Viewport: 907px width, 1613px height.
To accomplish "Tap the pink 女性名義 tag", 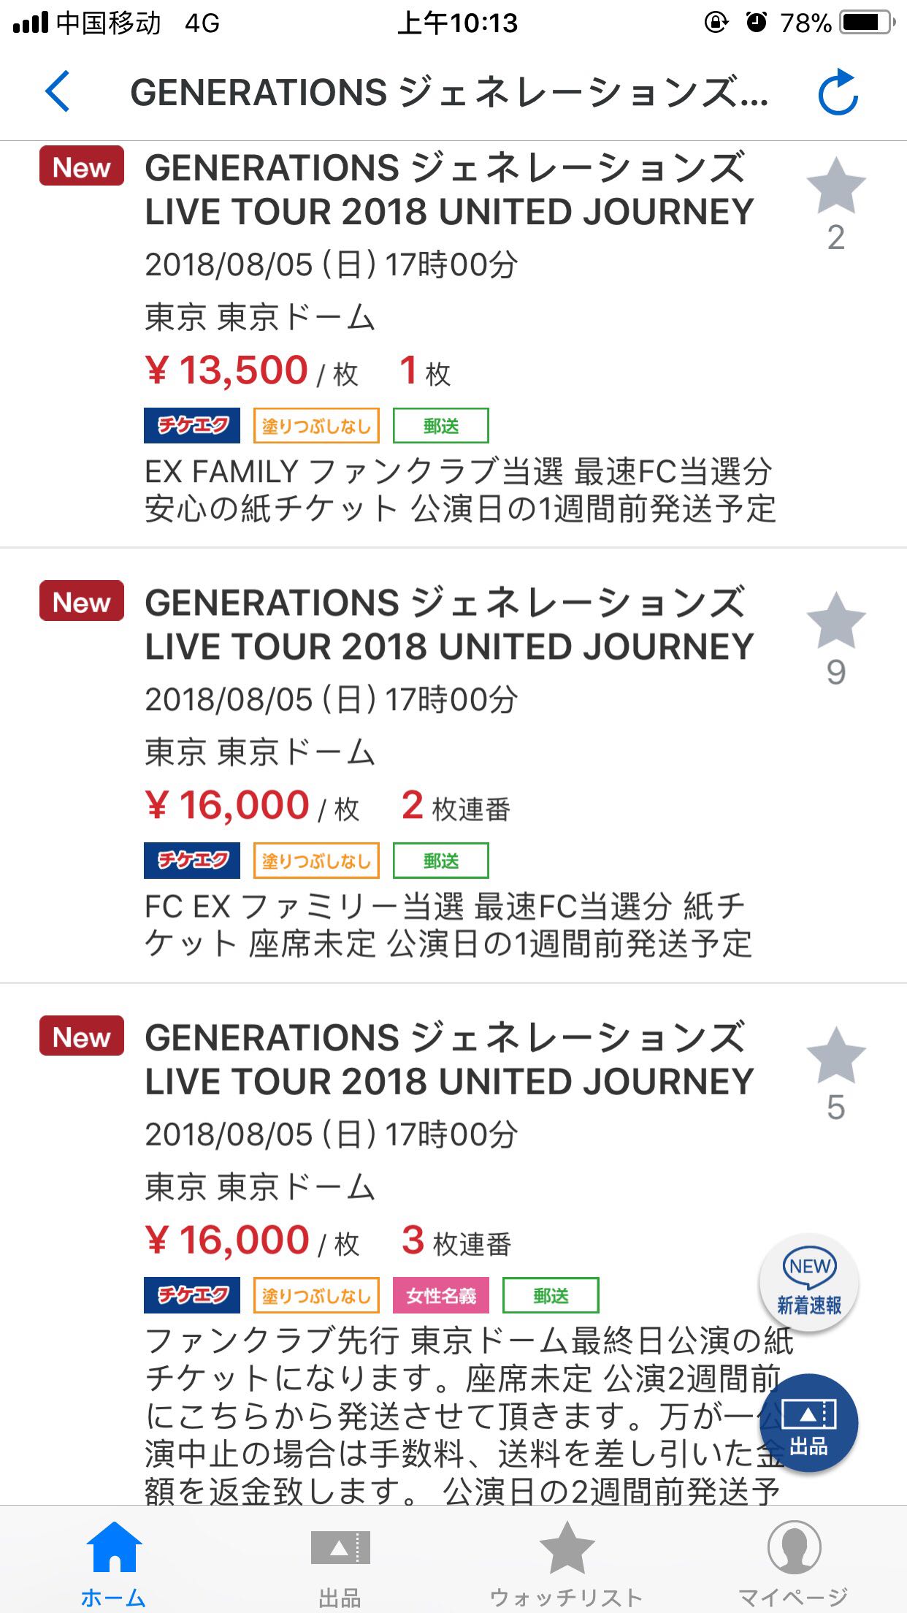I will tap(441, 1295).
